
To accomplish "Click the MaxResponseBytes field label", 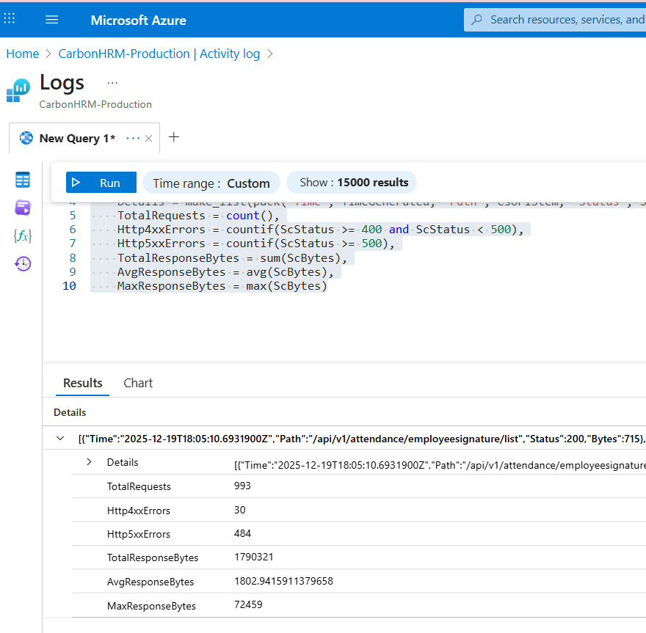I will pos(151,607).
